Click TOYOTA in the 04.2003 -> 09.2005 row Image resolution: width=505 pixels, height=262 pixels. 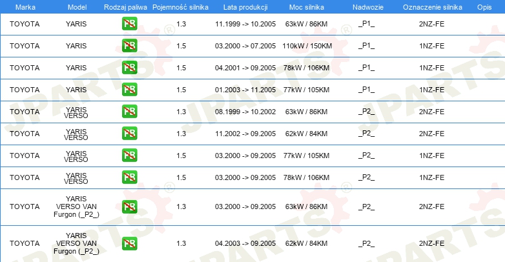pyautogui.click(x=25, y=243)
